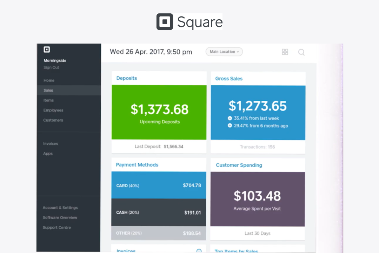Click the Invoices info icon
The image size is (379, 253).
pyautogui.click(x=199, y=251)
